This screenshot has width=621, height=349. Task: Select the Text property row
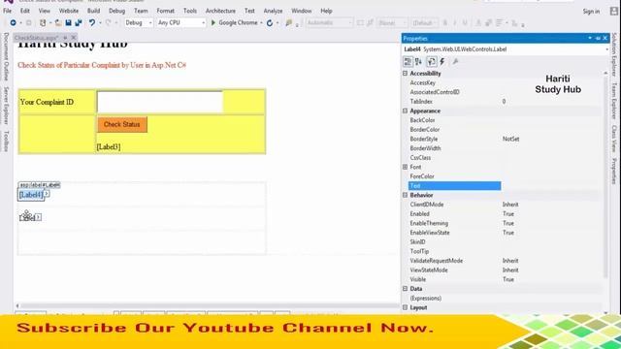[x=504, y=186]
